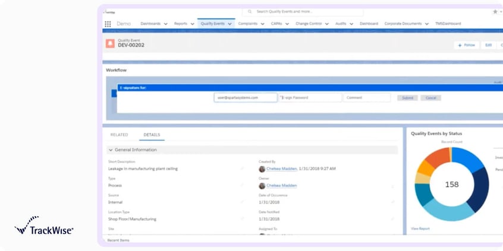Edit Date Notified with pencil icon
Screen dimensions: 503x251
pos(392,219)
